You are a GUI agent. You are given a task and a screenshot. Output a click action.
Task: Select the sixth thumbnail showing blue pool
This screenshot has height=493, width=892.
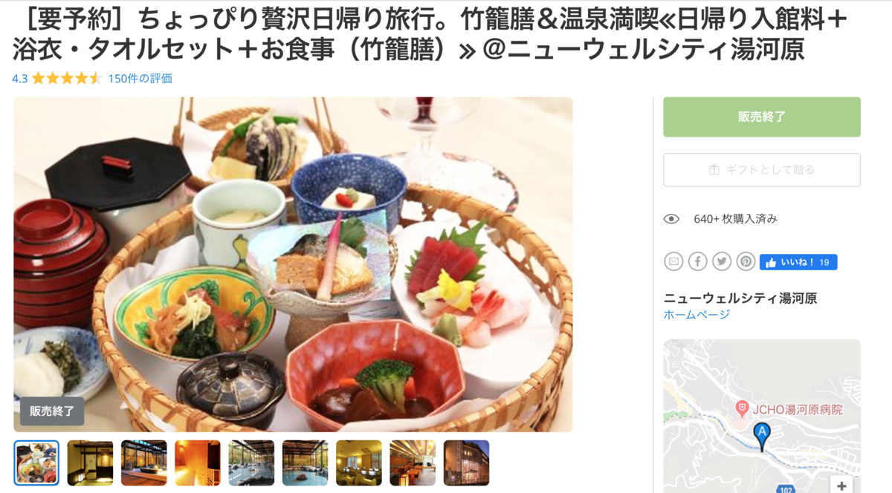pyautogui.click(x=305, y=463)
